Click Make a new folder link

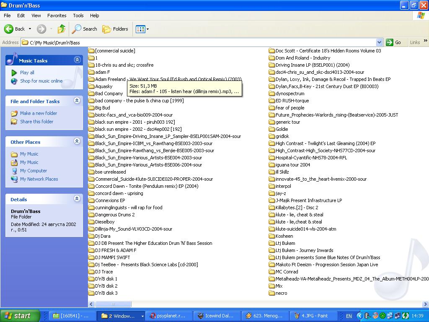[x=38, y=113]
